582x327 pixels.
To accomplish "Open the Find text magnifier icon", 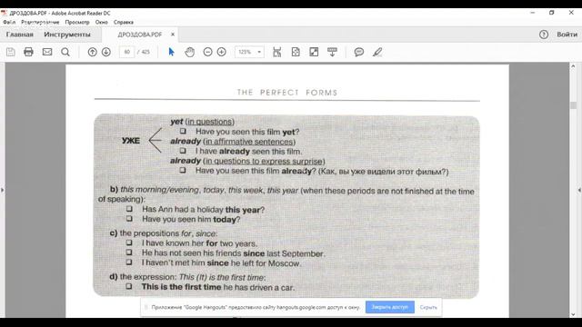I will pyautogui.click(x=65, y=52).
